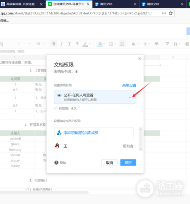Toggle italic formatting in the toolbar

62,44
